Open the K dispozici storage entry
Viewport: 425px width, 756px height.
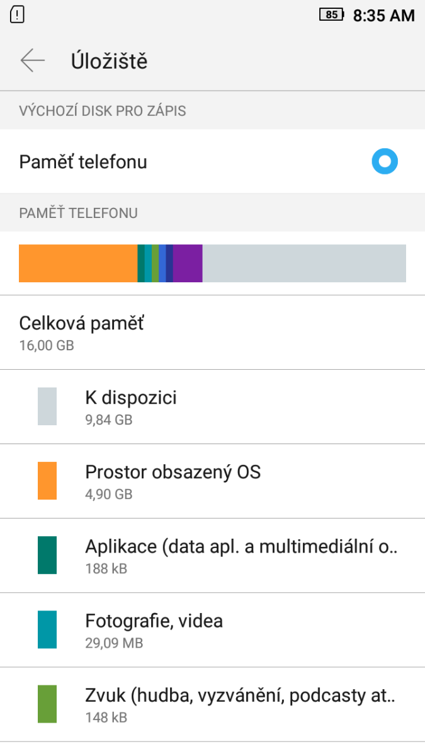pyautogui.click(x=239, y=407)
